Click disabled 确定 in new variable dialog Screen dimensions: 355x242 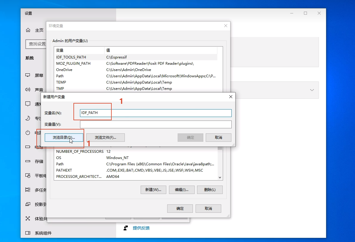pos(190,138)
